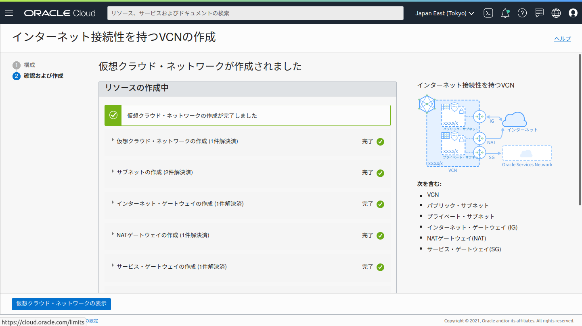Click 仮想クラウド・ネットワークが作成されました heading
Image resolution: width=582 pixels, height=326 pixels.
pos(200,67)
